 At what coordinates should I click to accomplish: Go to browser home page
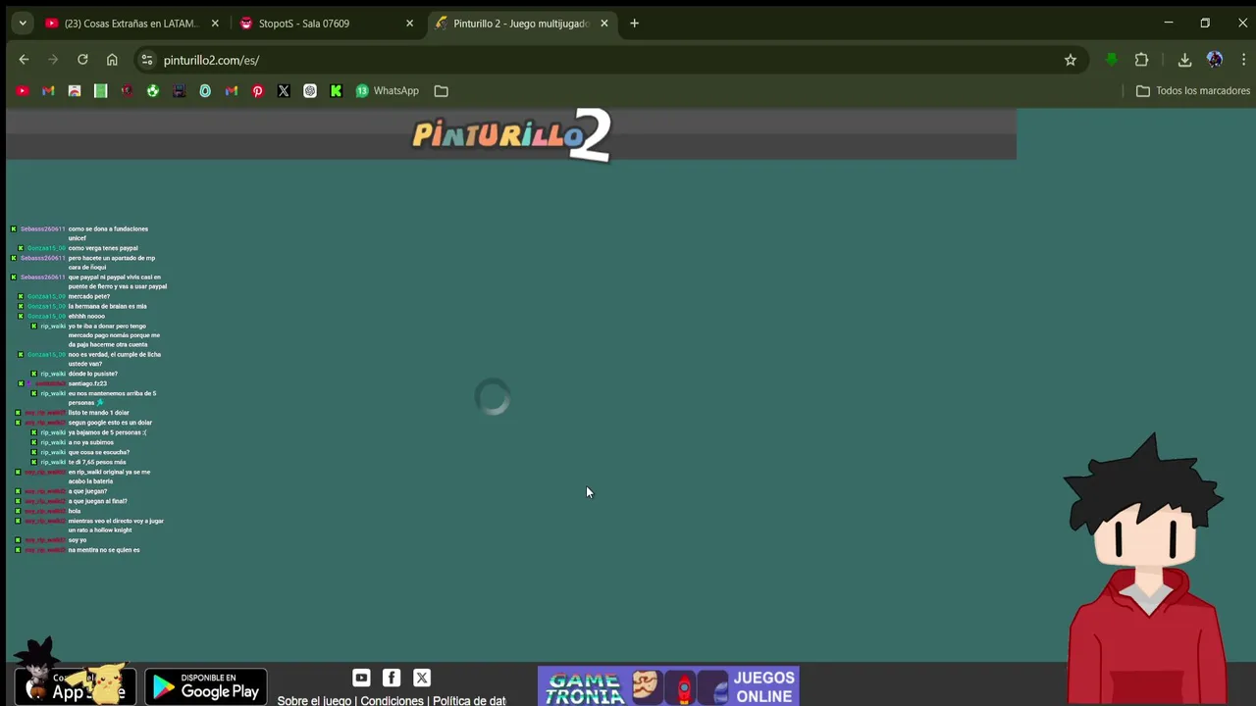coord(112,60)
